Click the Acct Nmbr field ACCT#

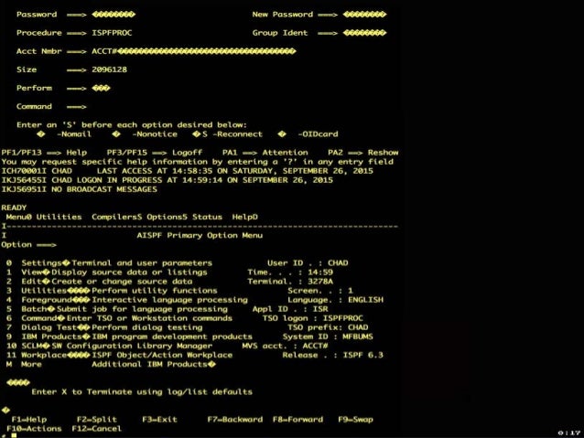point(194,51)
